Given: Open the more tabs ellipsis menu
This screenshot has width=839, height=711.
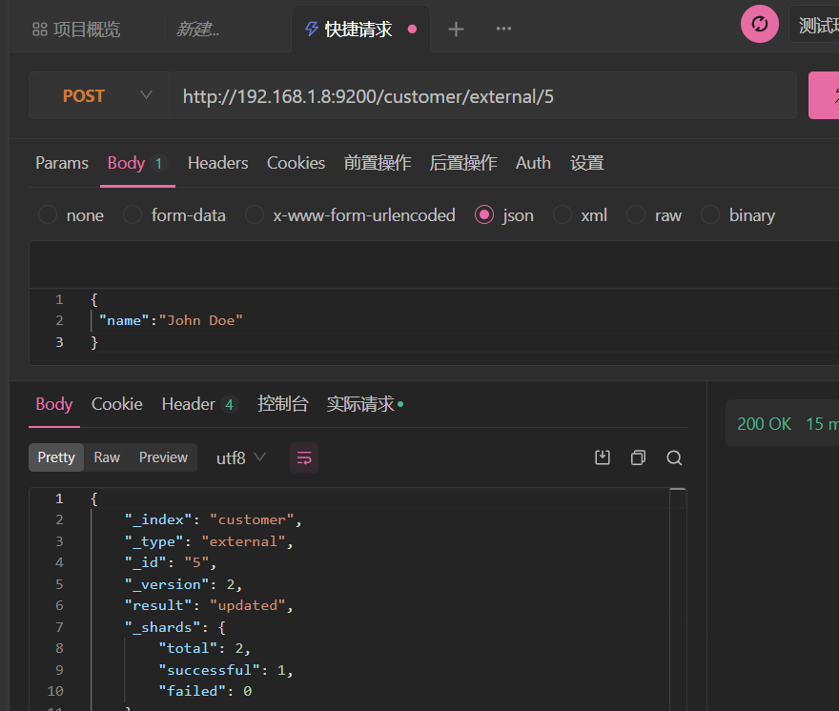Looking at the screenshot, I should coord(503,29).
